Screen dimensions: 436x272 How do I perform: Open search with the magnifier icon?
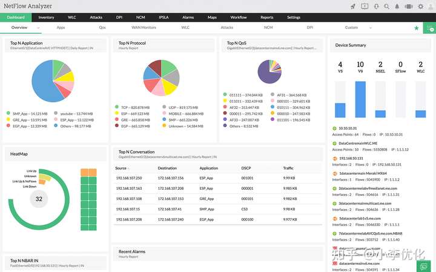pyautogui.click(x=386, y=7)
